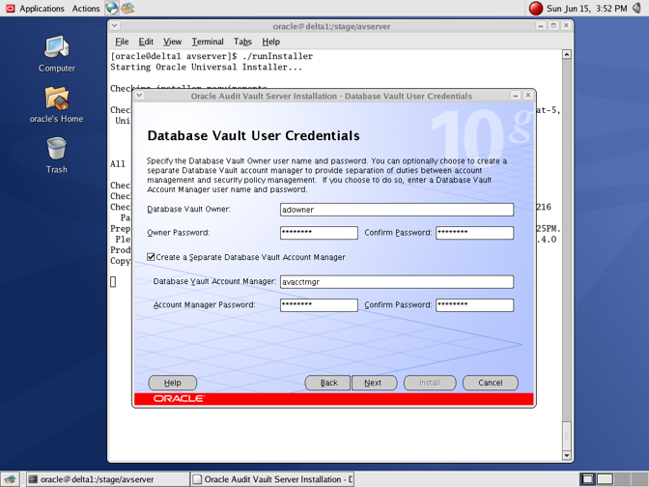Click the terminal scrollbar down arrow
The width and height of the screenshot is (649, 487).
[567, 455]
